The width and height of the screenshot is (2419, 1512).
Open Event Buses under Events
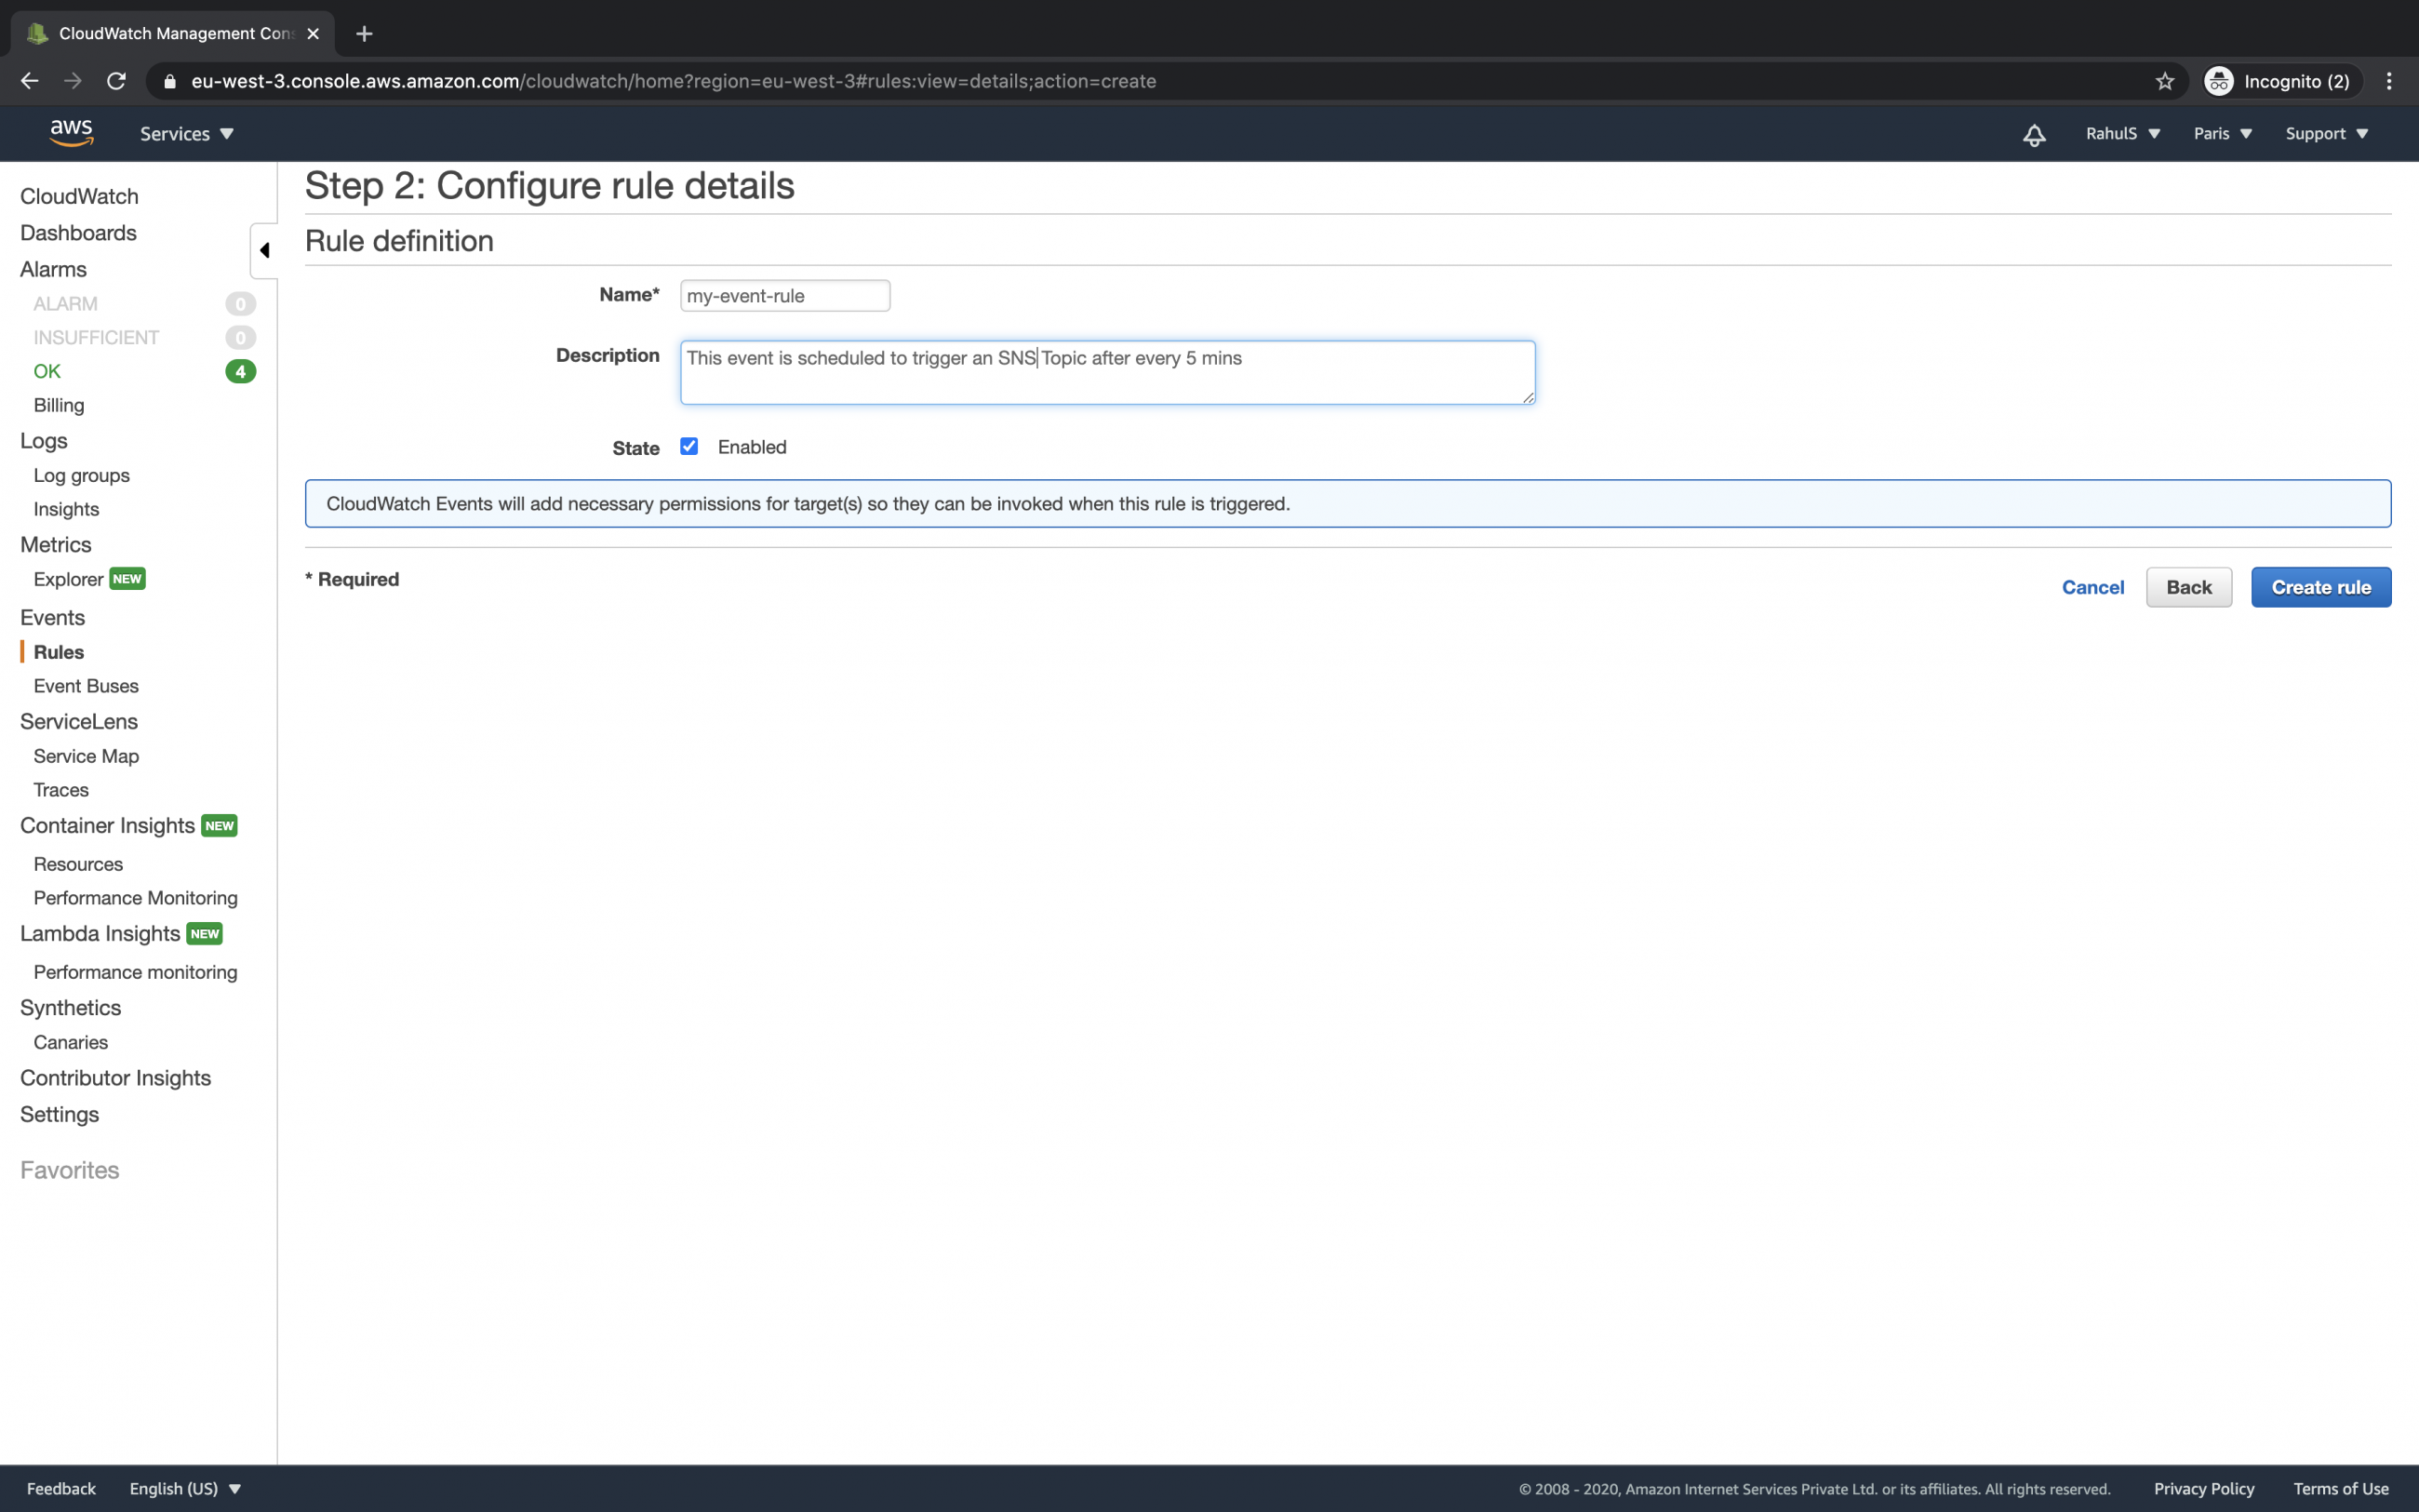pyautogui.click(x=86, y=685)
